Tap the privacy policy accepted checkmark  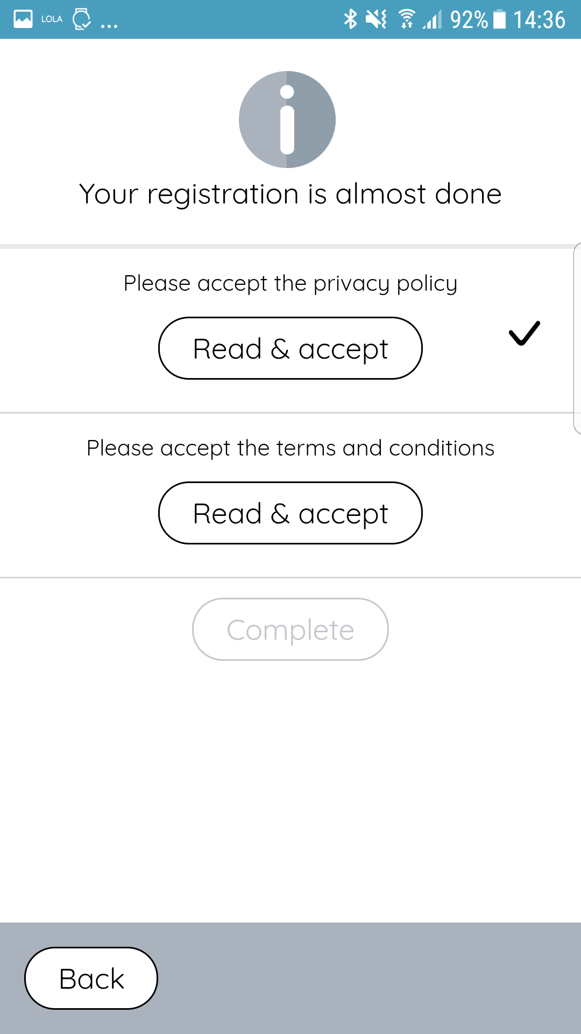coord(524,333)
